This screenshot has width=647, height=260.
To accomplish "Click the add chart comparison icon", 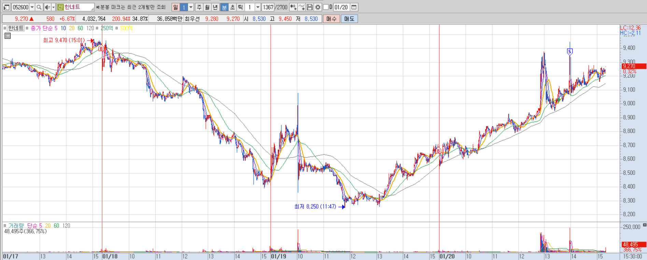I will 293,7.
